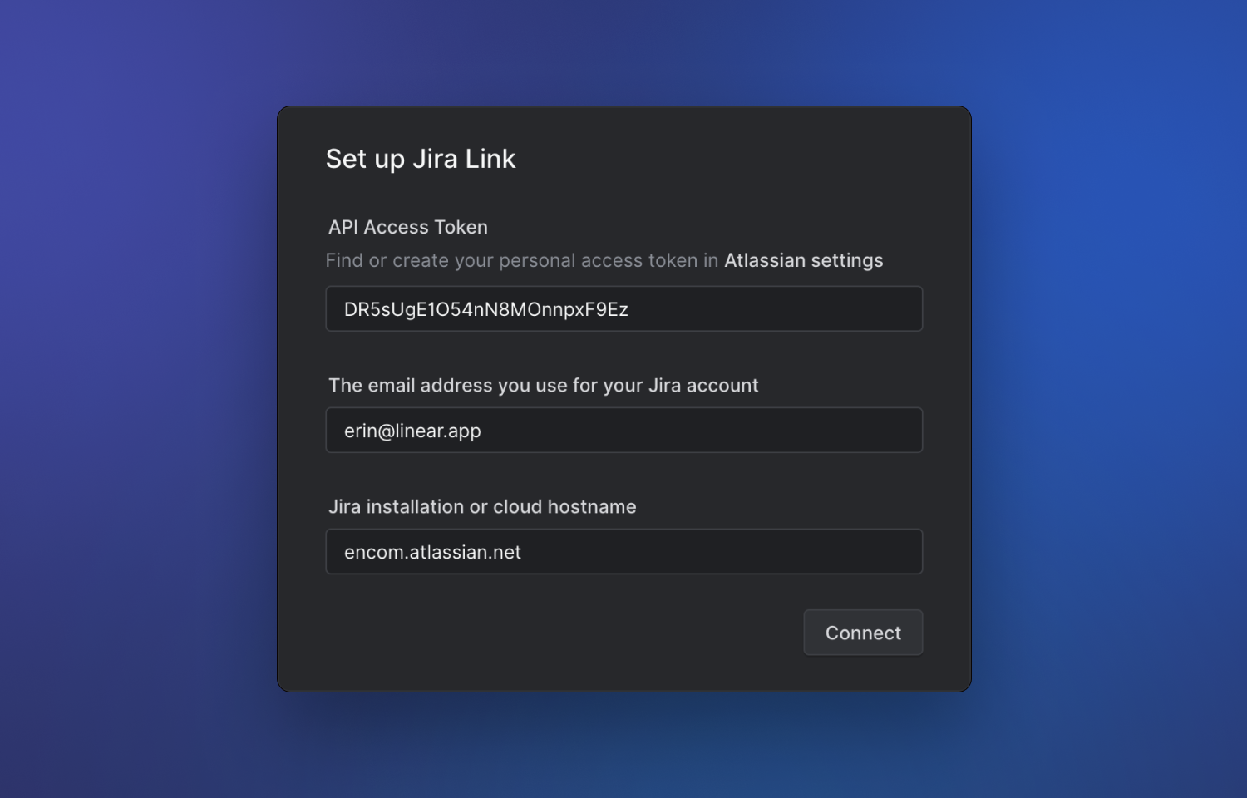Click blank space after the token text

[x=773, y=309]
